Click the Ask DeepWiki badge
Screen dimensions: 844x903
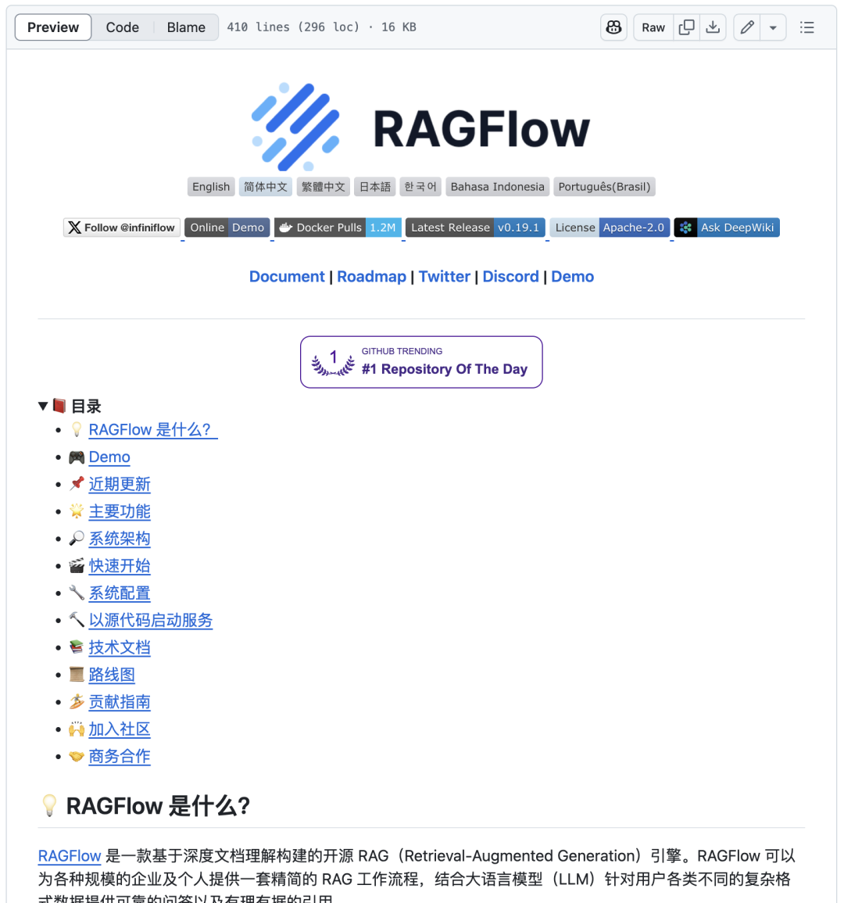pyautogui.click(x=726, y=227)
